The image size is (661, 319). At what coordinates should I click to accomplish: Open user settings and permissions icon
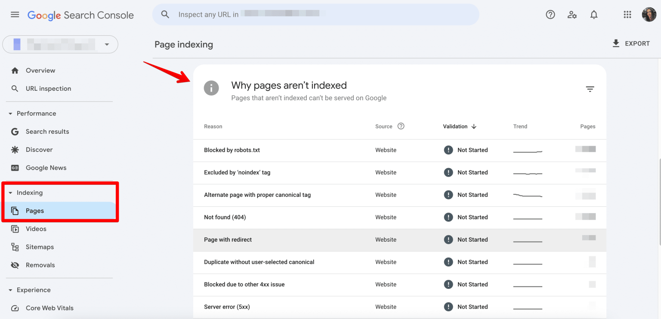click(572, 15)
